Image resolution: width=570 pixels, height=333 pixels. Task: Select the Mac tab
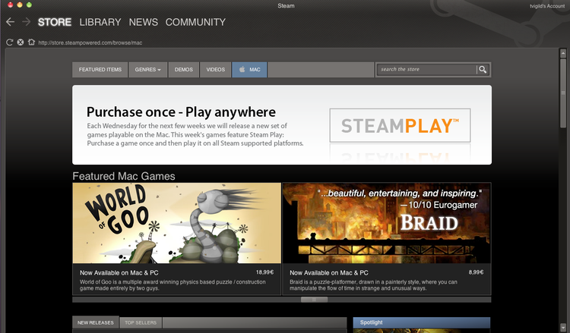click(x=249, y=70)
